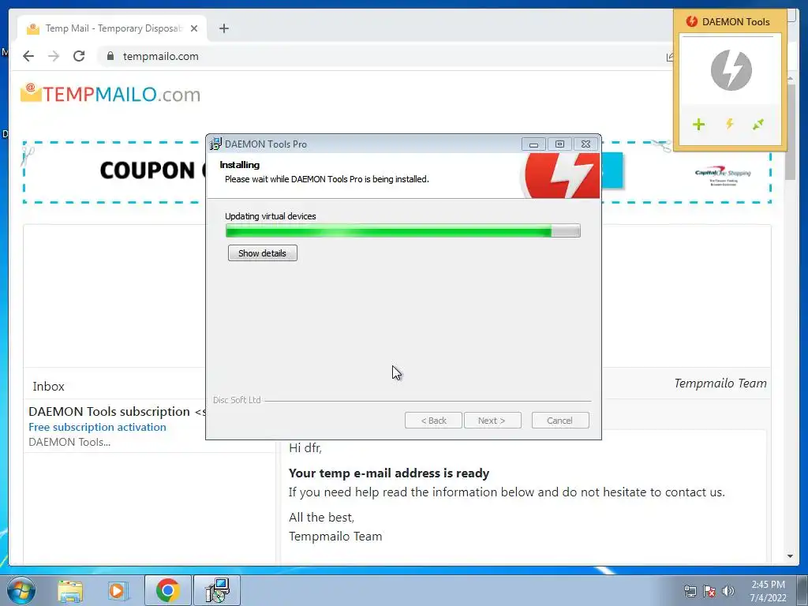Click the Capital One Shopping ad logo
The width and height of the screenshot is (808, 606).
[723, 175]
